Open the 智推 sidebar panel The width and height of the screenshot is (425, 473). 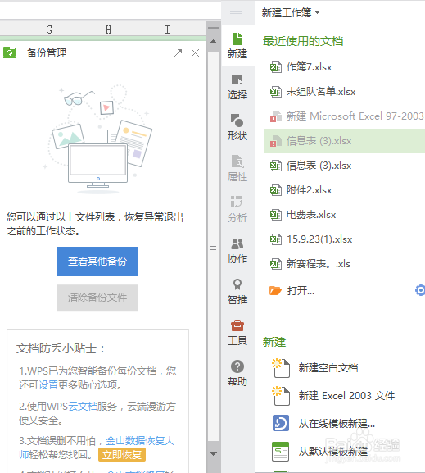pos(237,291)
